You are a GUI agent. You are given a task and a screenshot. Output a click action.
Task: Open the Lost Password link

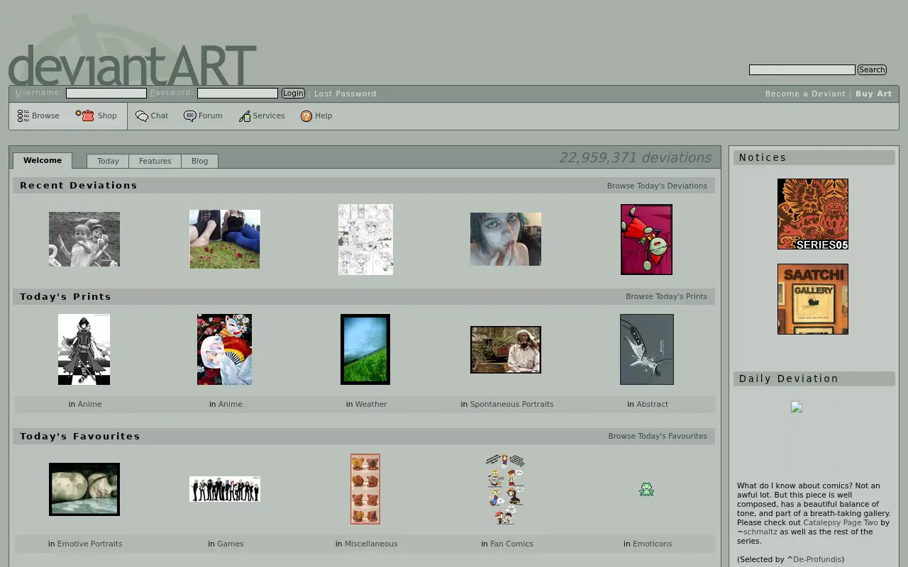[345, 94]
